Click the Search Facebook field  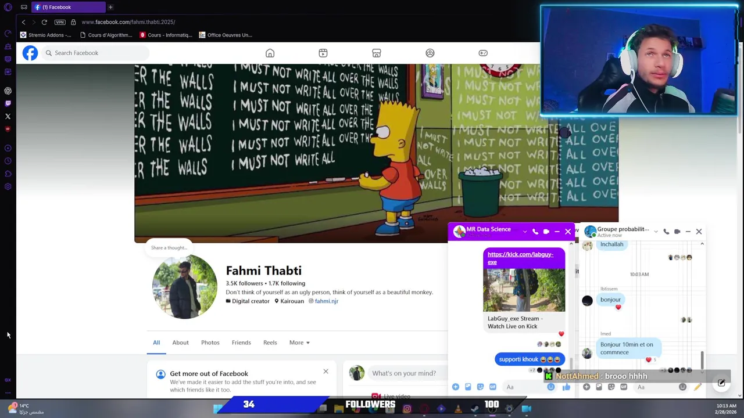[x=95, y=53]
